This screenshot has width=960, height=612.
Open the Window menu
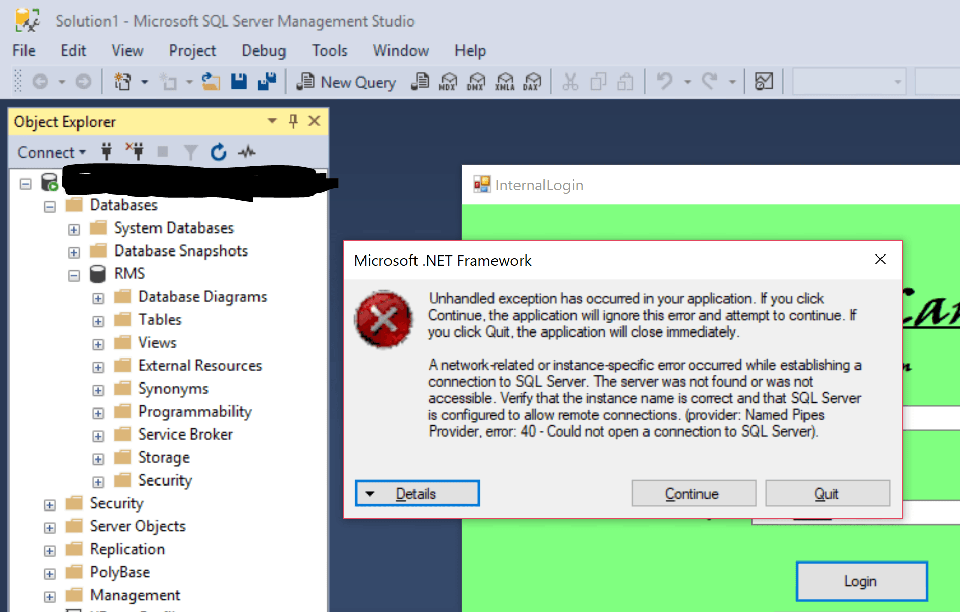point(401,50)
